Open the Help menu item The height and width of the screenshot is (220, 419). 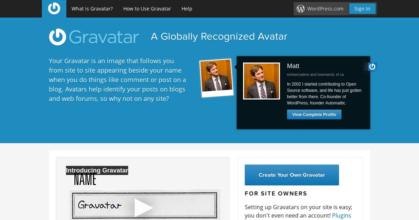(x=187, y=9)
